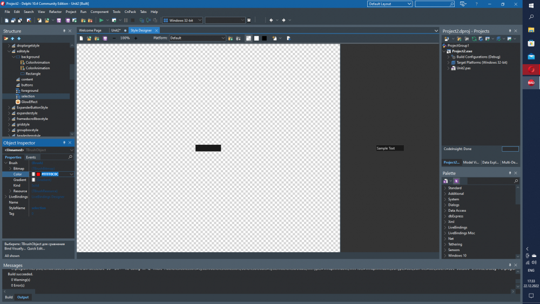
Task: Open the Data Explorer tab in Projects panel
Action: point(490,162)
